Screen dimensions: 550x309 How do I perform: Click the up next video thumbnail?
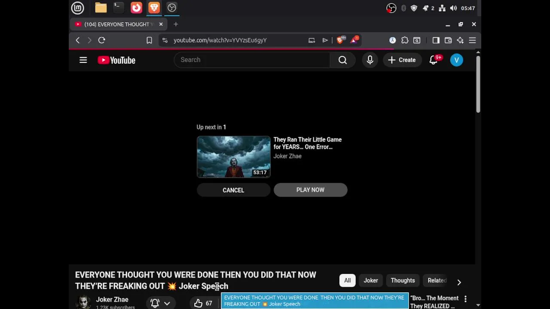[x=234, y=157]
